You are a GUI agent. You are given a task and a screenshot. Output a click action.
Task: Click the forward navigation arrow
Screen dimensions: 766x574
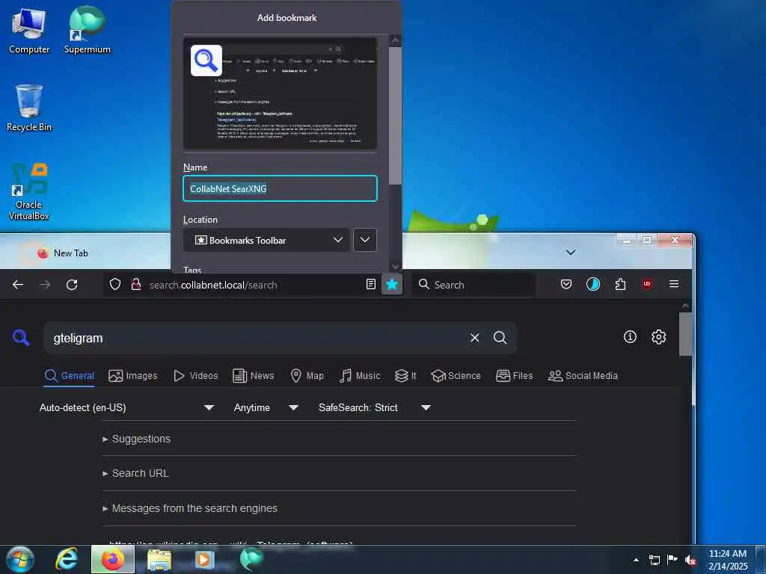[45, 285]
